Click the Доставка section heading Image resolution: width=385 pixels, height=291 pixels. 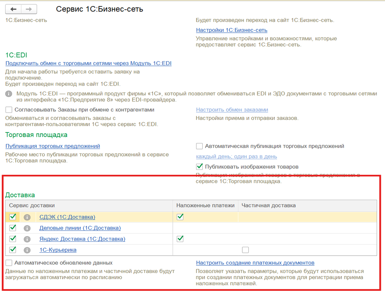pyautogui.click(x=20, y=195)
